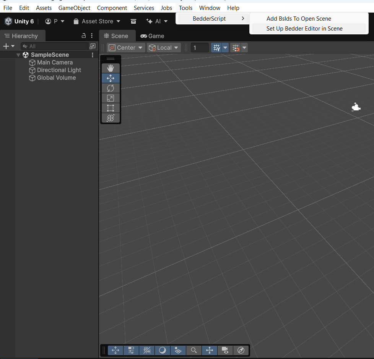Toggle the Grid and Snap overlay button
The width and height of the screenshot is (374, 359).
(x=147, y=350)
